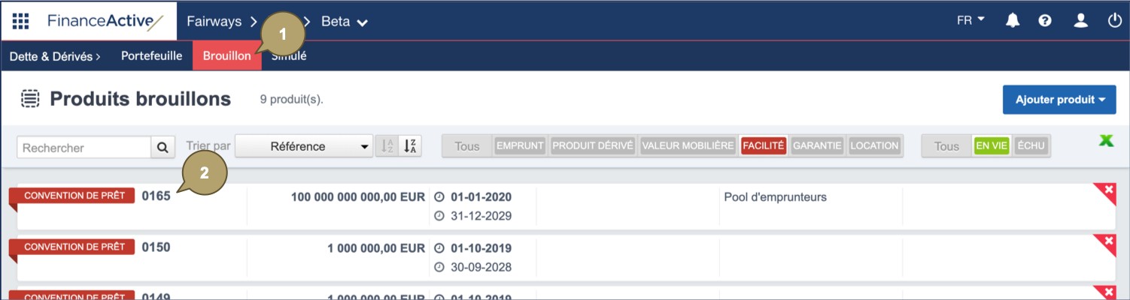Click the power logout icon
The width and height of the screenshot is (1130, 300).
click(1114, 21)
